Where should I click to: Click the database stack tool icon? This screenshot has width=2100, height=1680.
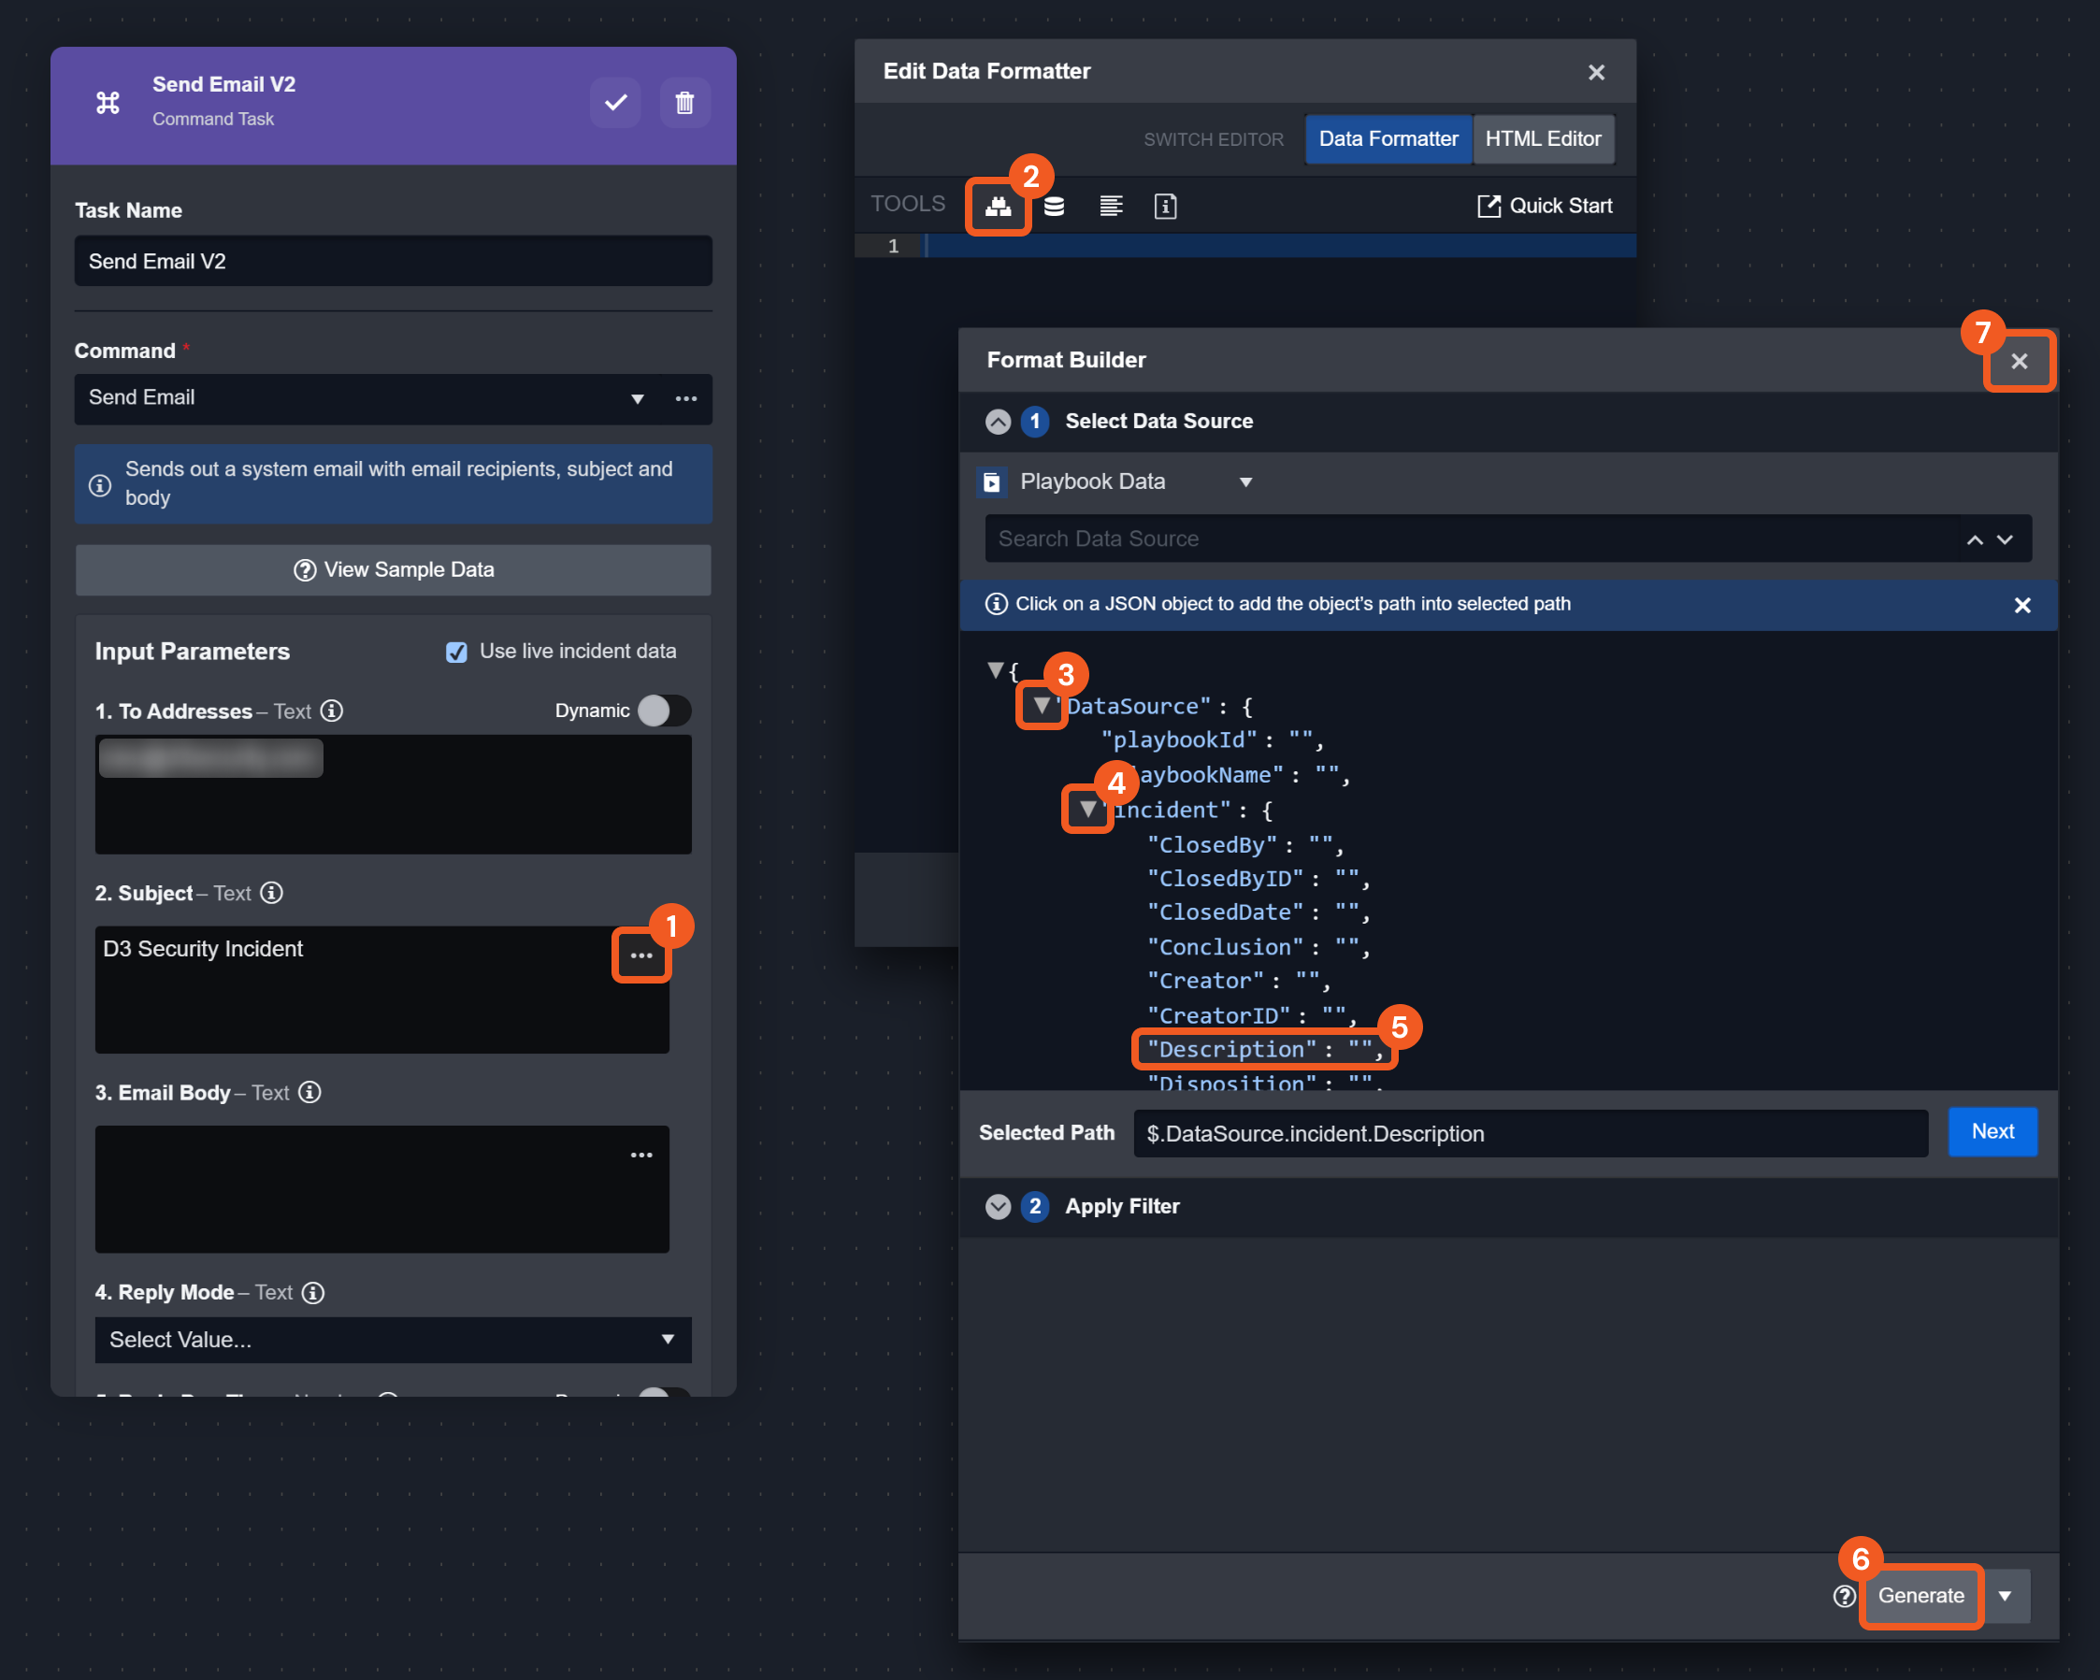pos(1054,207)
